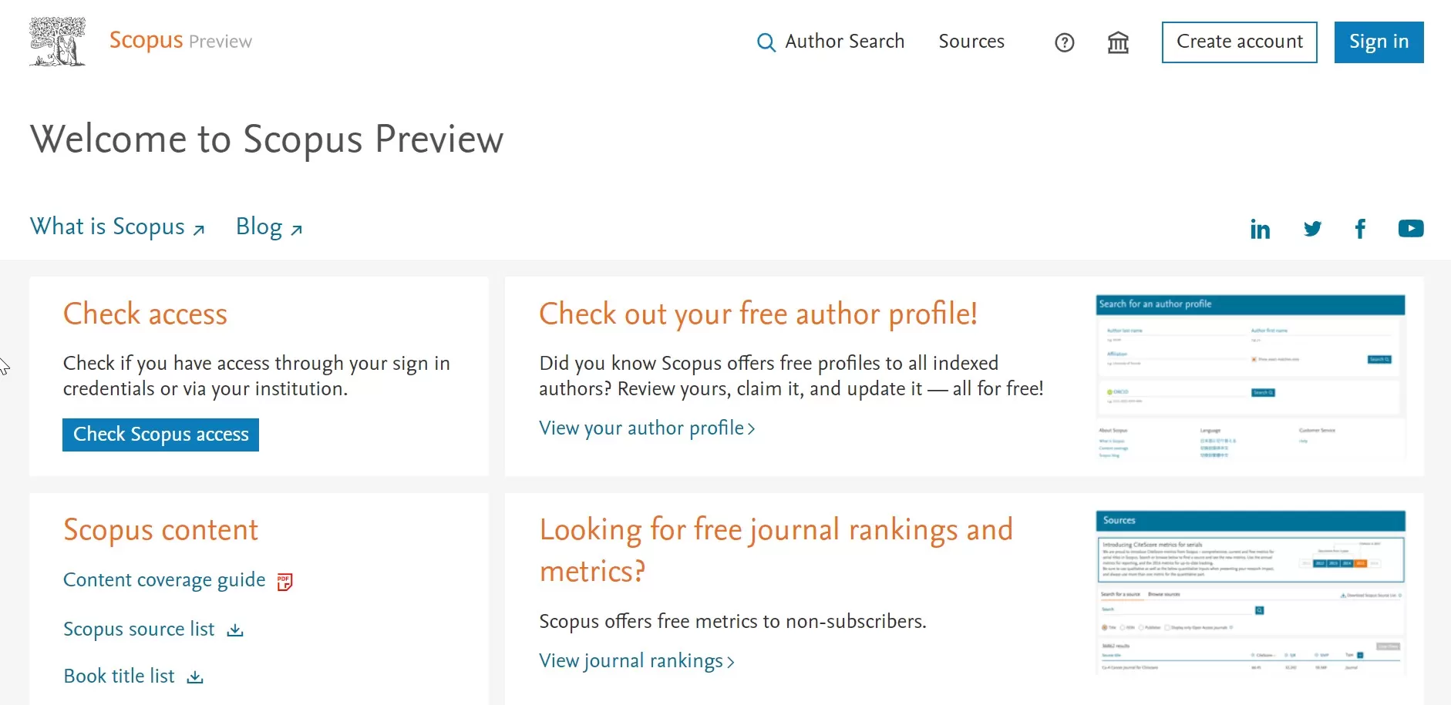Open Scopus Twitter page icon

point(1312,229)
